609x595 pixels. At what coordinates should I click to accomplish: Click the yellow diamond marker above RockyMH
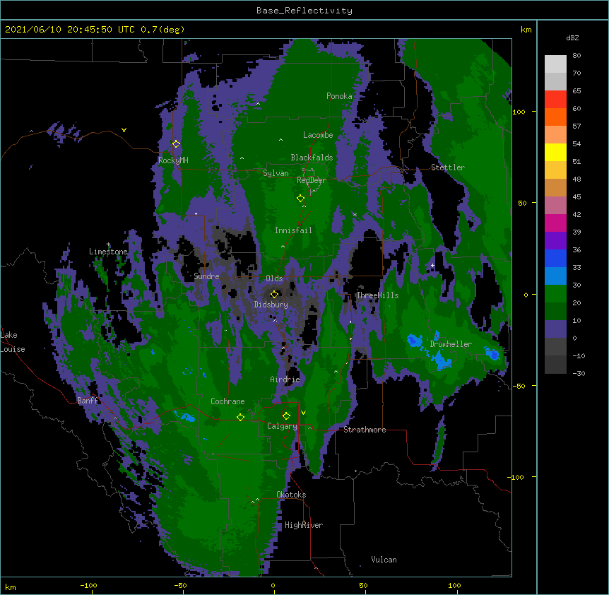click(x=176, y=144)
